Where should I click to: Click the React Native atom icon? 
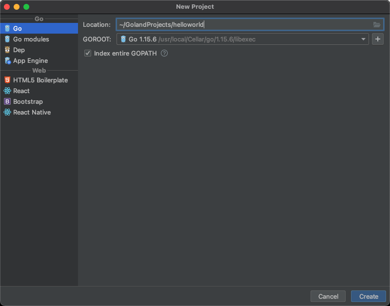pyautogui.click(x=7, y=112)
